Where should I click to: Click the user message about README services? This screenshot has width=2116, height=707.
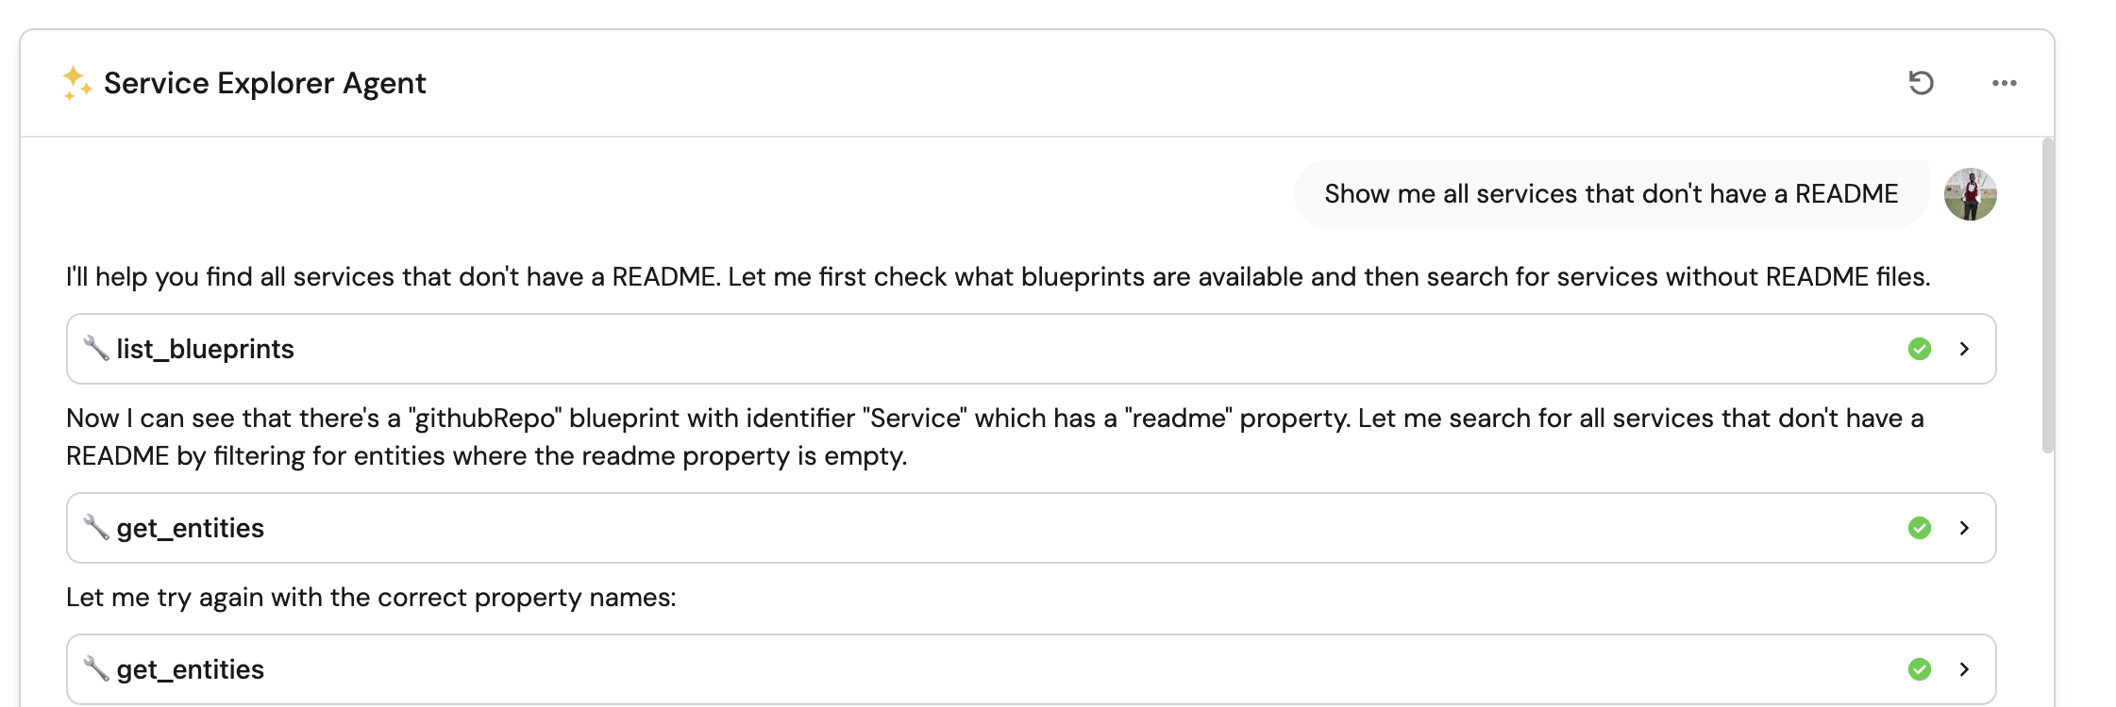1610,194
